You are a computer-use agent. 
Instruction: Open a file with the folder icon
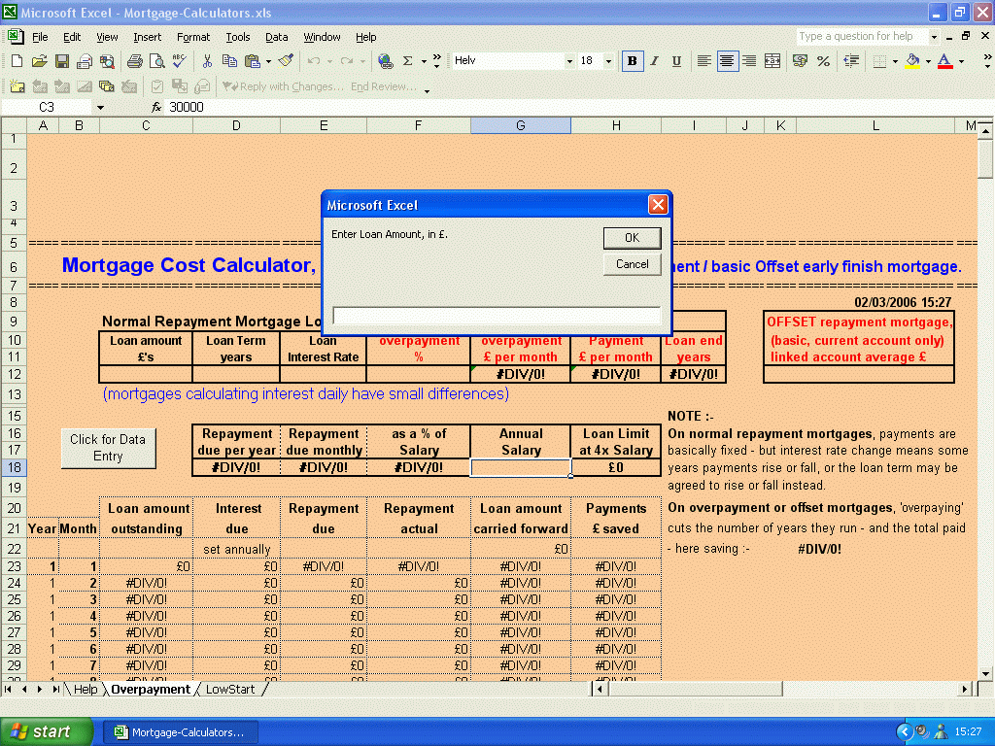click(39, 61)
